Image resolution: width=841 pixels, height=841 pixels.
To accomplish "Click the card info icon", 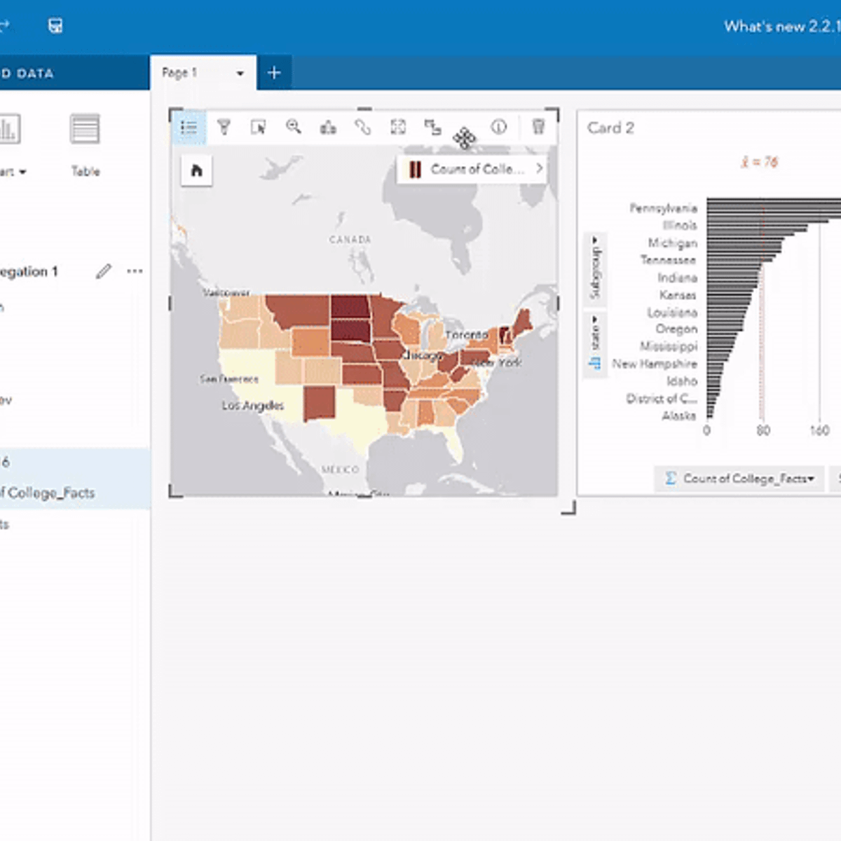I will point(500,127).
